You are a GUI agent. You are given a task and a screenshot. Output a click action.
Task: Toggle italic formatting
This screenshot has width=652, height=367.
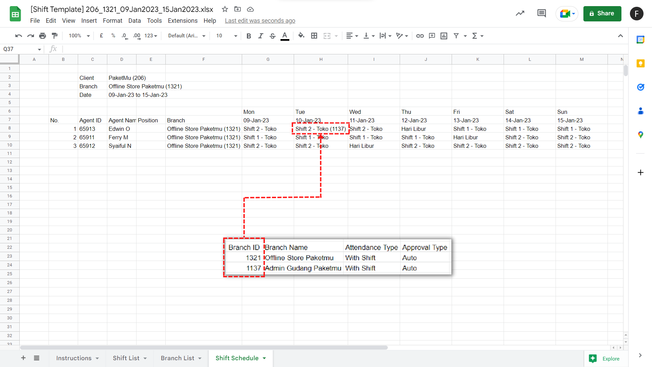[x=260, y=36]
